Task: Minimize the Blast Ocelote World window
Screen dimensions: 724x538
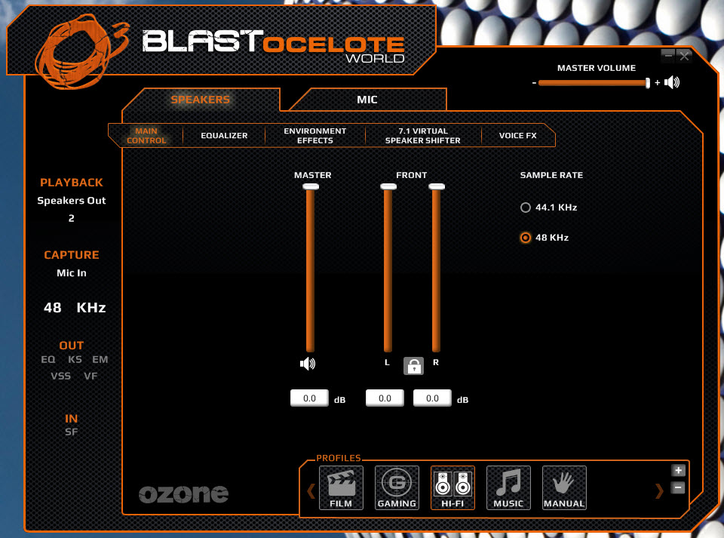Action: 667,57
